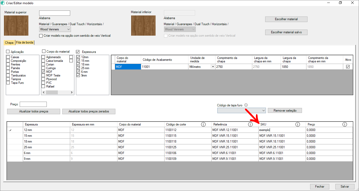Toggle the 18 mm thickness checkbox
This screenshot has width=359, height=191.
78,64
